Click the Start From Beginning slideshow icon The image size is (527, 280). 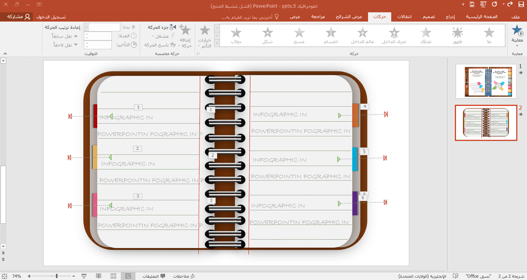483,4
